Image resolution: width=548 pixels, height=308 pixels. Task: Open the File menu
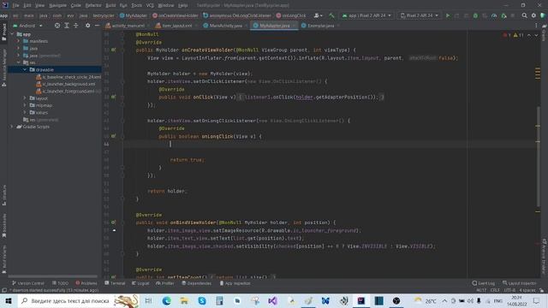[x=15, y=5]
